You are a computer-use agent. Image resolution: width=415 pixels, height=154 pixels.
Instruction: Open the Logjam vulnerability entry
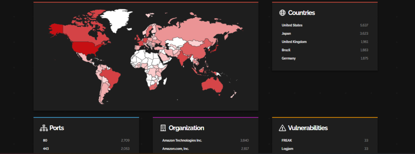pos(287,149)
